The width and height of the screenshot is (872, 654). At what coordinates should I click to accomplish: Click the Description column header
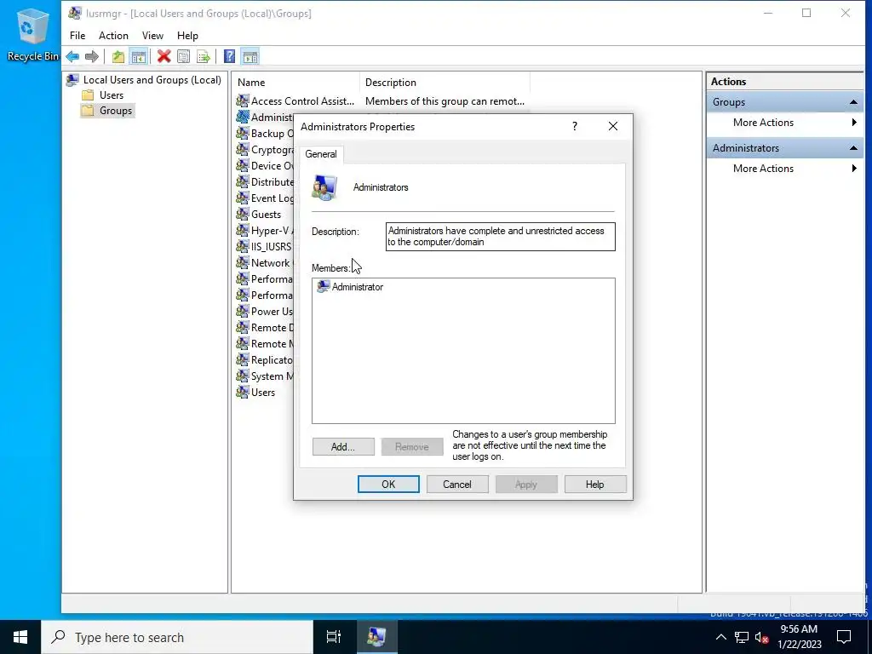[x=445, y=83]
